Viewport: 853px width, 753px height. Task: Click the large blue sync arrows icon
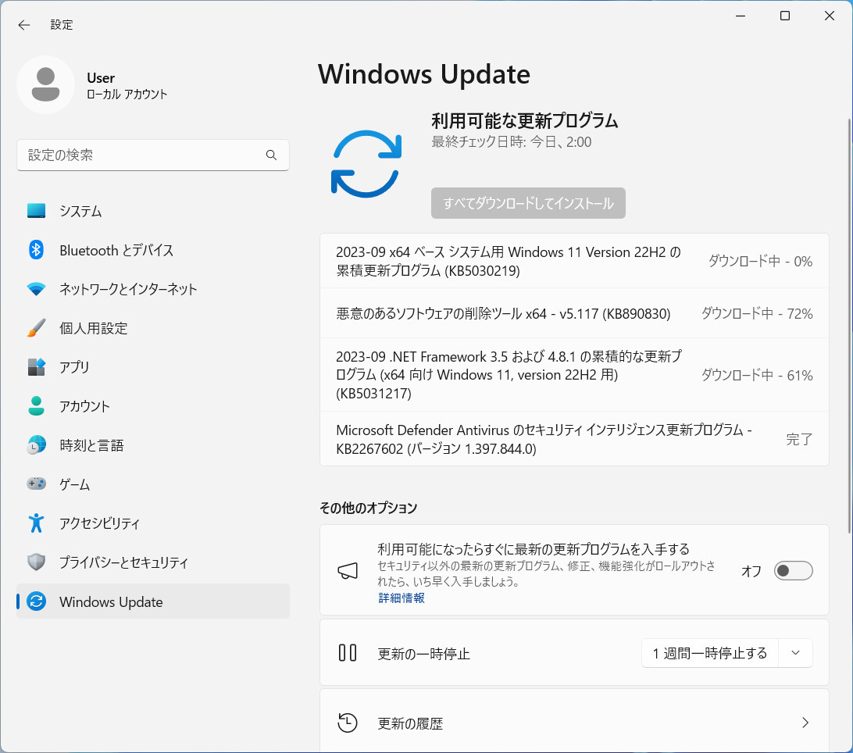[x=366, y=164]
